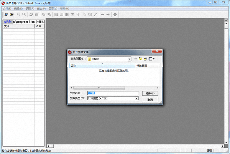This screenshot has height=154, width=230.
Task: Open the 文件(F) menu
Action: 7,8
